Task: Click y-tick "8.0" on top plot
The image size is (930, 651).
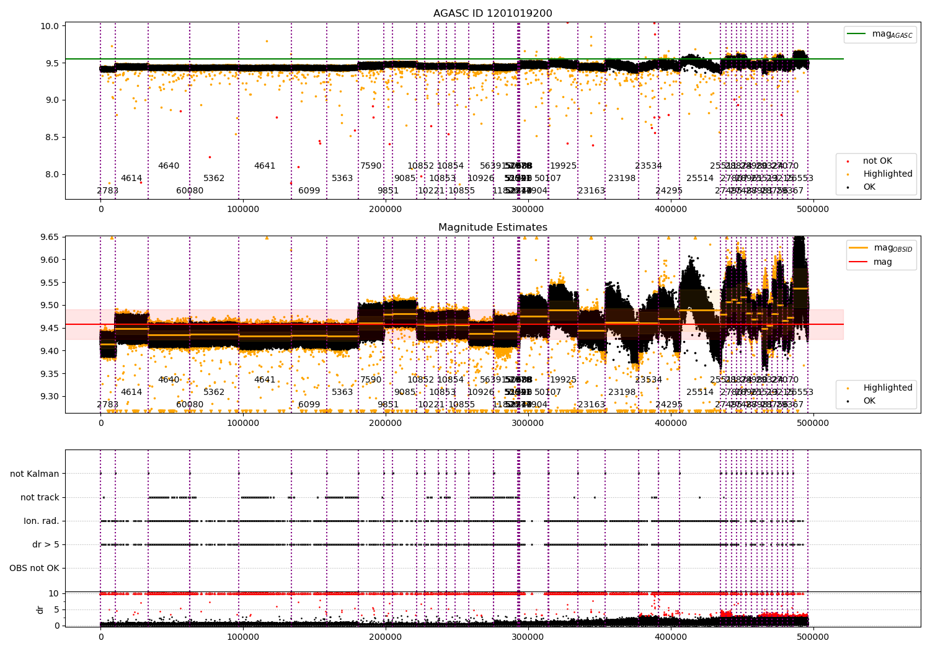Action: [52, 174]
